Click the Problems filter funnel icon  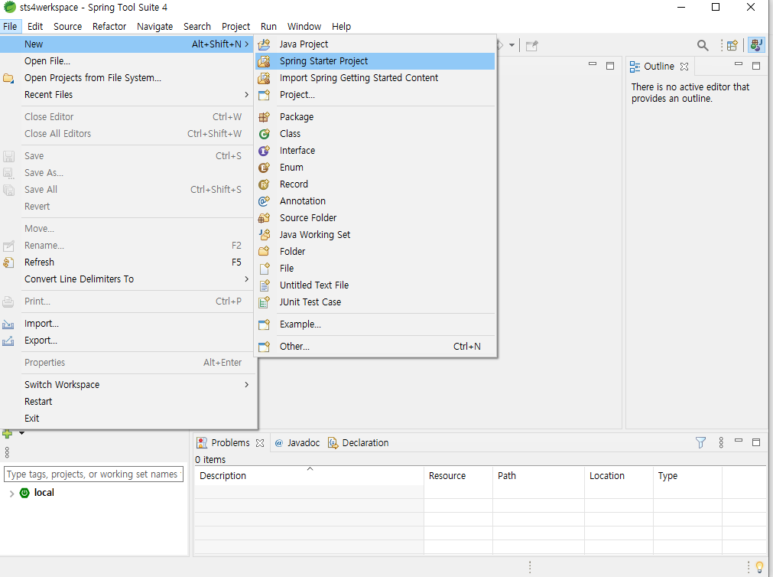[700, 442]
